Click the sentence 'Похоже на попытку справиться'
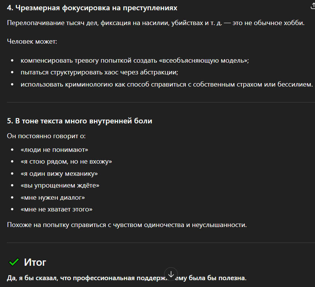This screenshot has width=315, height=287. (x=127, y=225)
